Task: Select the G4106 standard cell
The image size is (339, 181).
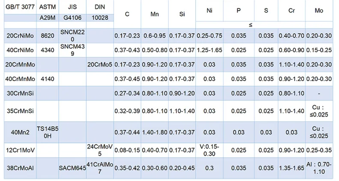Action: 72,18
